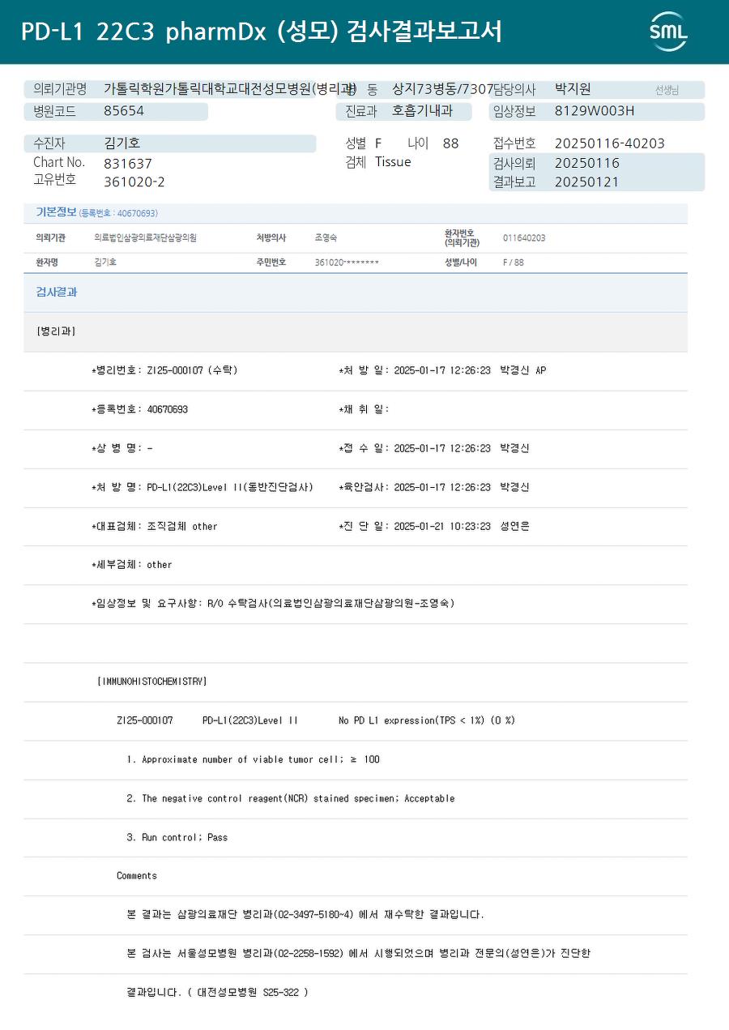Select the '*등록번호: 40670693' line in 검사결과
Viewport: 729px width, 1030px height.
(139, 409)
